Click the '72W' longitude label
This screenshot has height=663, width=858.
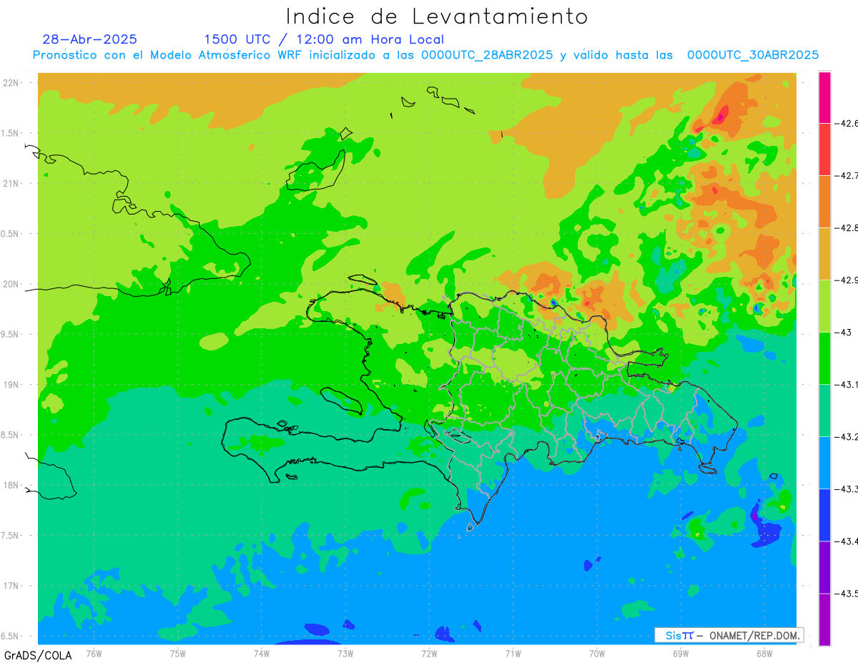pyautogui.click(x=429, y=654)
